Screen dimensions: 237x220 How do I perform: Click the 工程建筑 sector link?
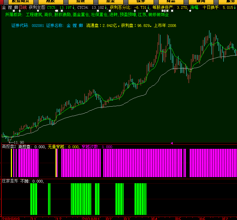34,15
